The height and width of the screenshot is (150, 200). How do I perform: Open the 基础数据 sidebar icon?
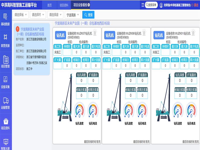pyautogui.click(x=5, y=19)
